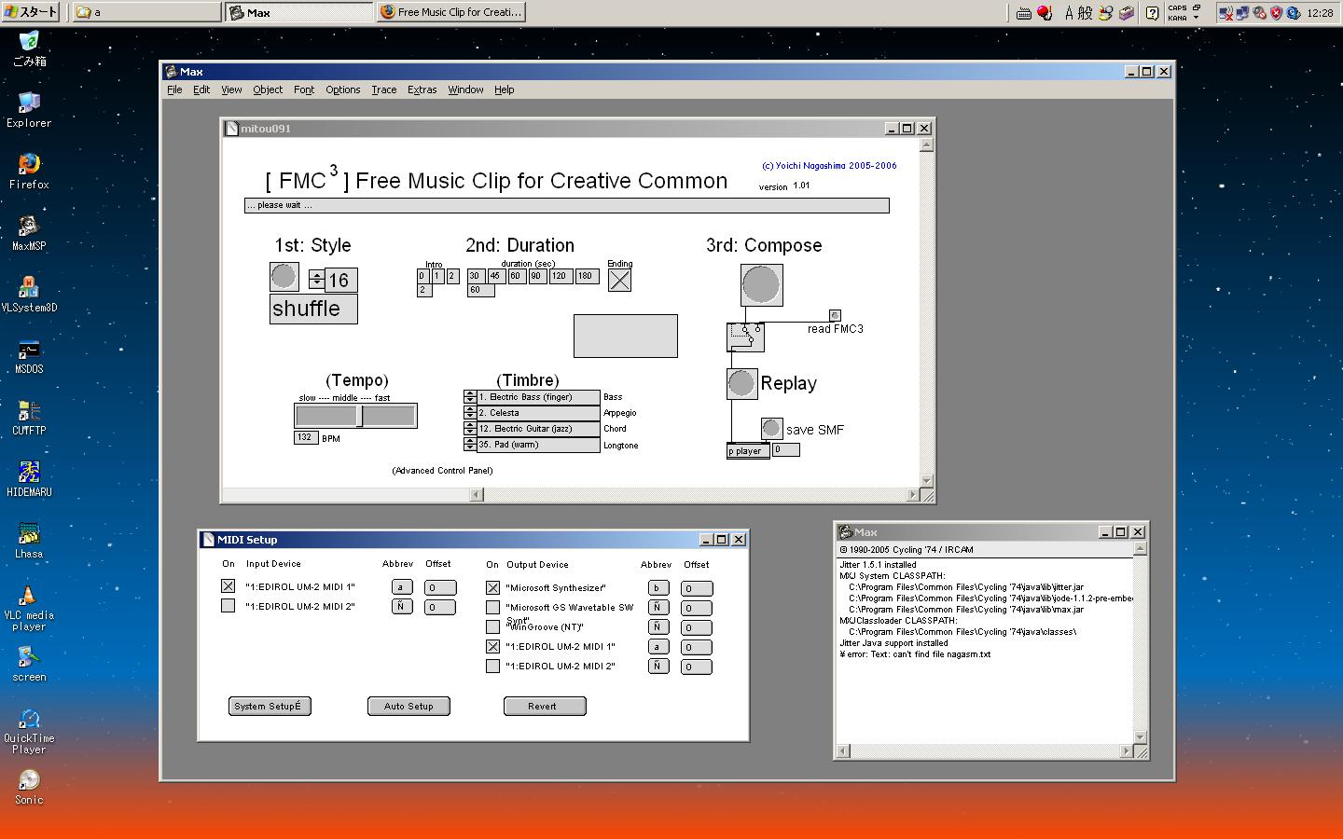
Task: Open the Help menu in Max
Action: pyautogui.click(x=505, y=89)
